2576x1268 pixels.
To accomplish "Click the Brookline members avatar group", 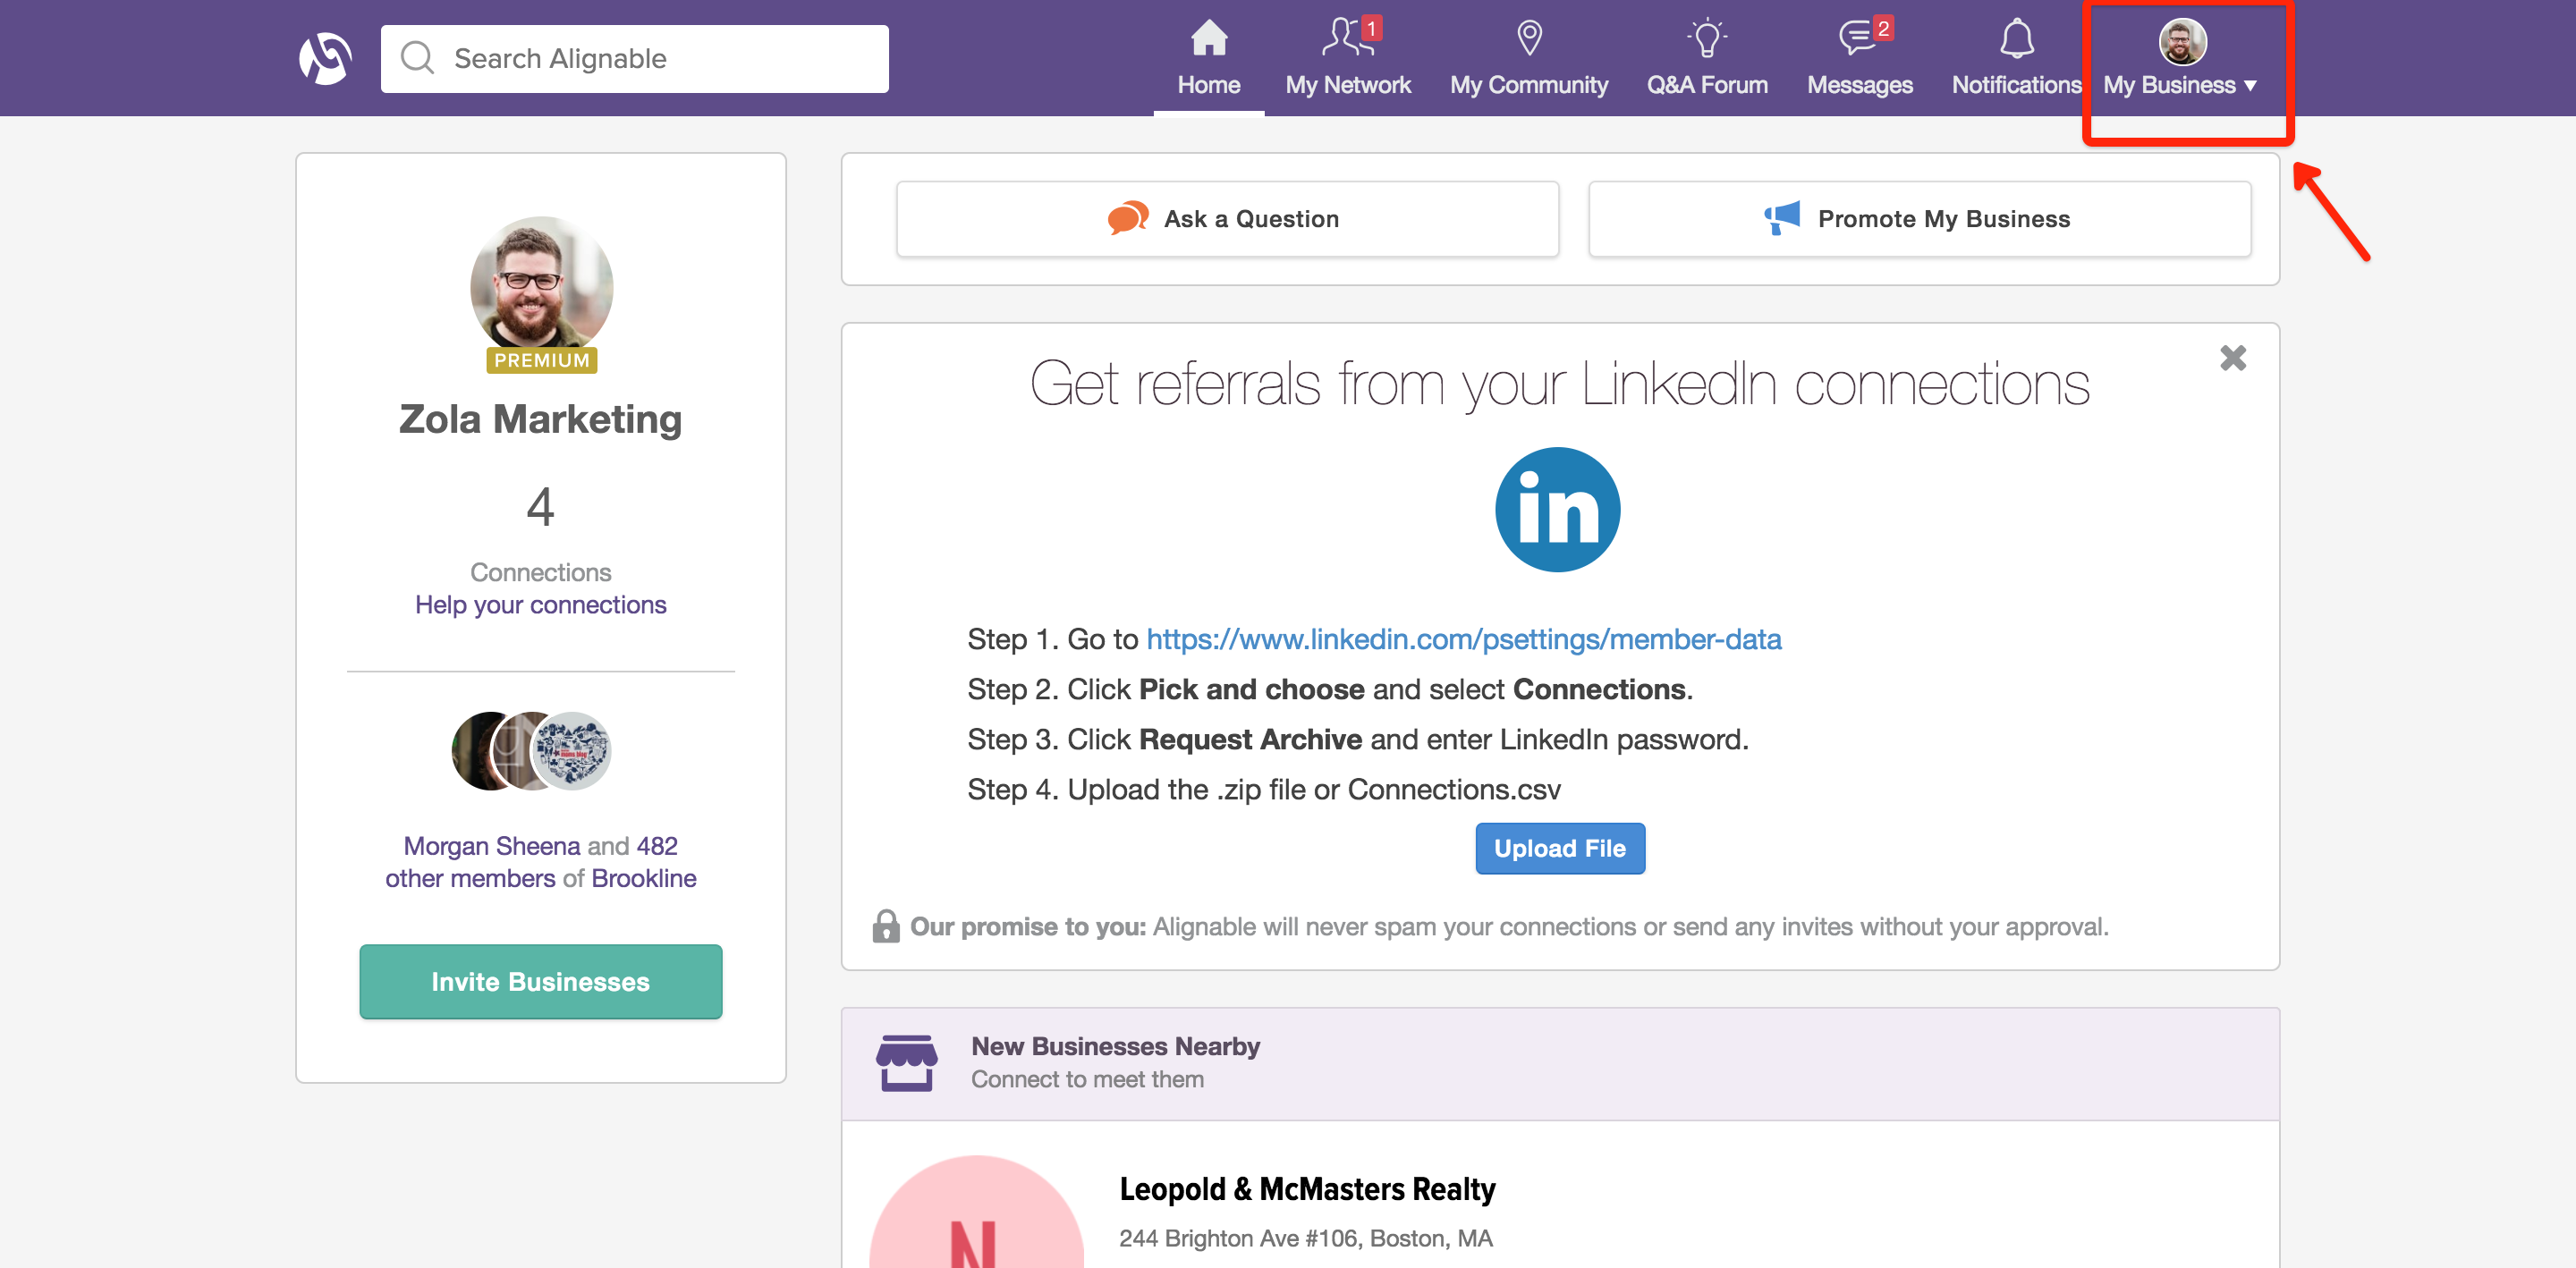I will [531, 751].
